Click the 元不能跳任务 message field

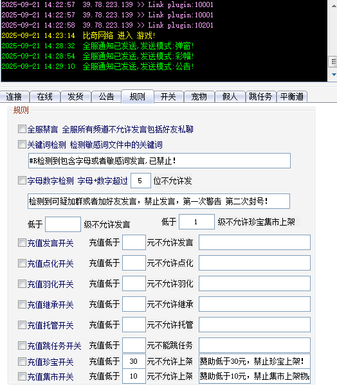[x=255, y=345]
